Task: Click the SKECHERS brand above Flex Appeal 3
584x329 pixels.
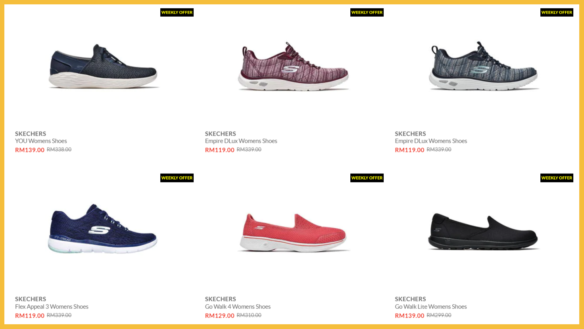Action: coord(31,299)
